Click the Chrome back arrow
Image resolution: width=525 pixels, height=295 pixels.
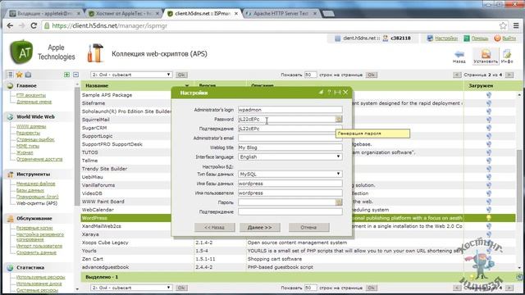(10, 25)
